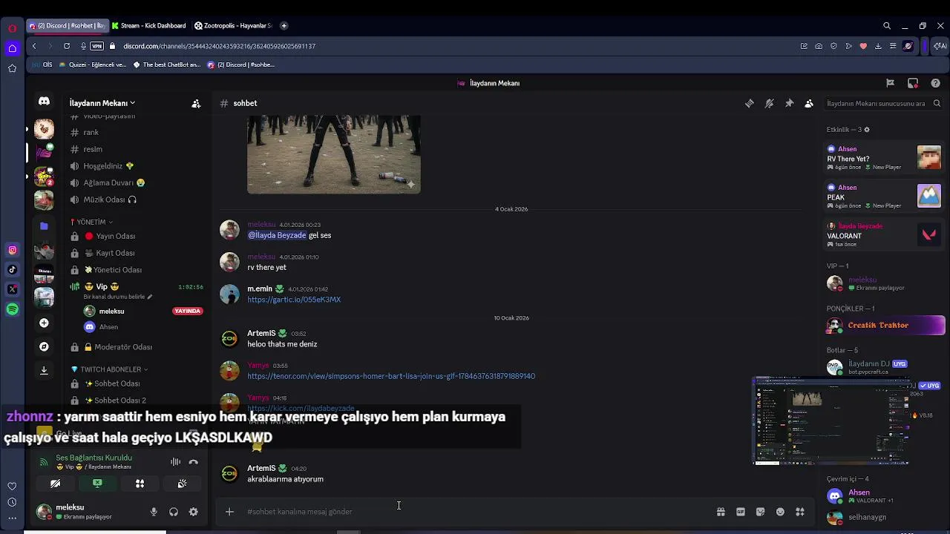This screenshot has width=950, height=534.
Task: Stop screen sharing button
Action: point(97,484)
